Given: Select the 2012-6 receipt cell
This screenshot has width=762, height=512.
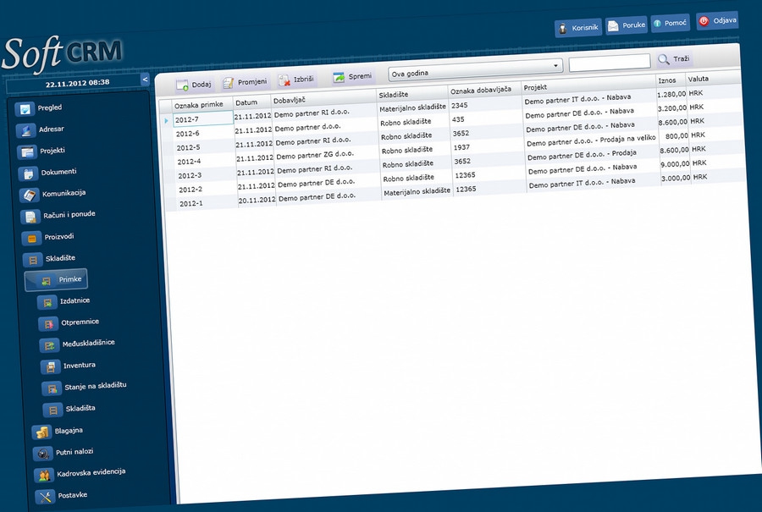Looking at the screenshot, I should point(203,133).
